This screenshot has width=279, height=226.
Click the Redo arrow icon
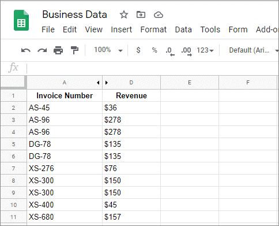point(42,50)
